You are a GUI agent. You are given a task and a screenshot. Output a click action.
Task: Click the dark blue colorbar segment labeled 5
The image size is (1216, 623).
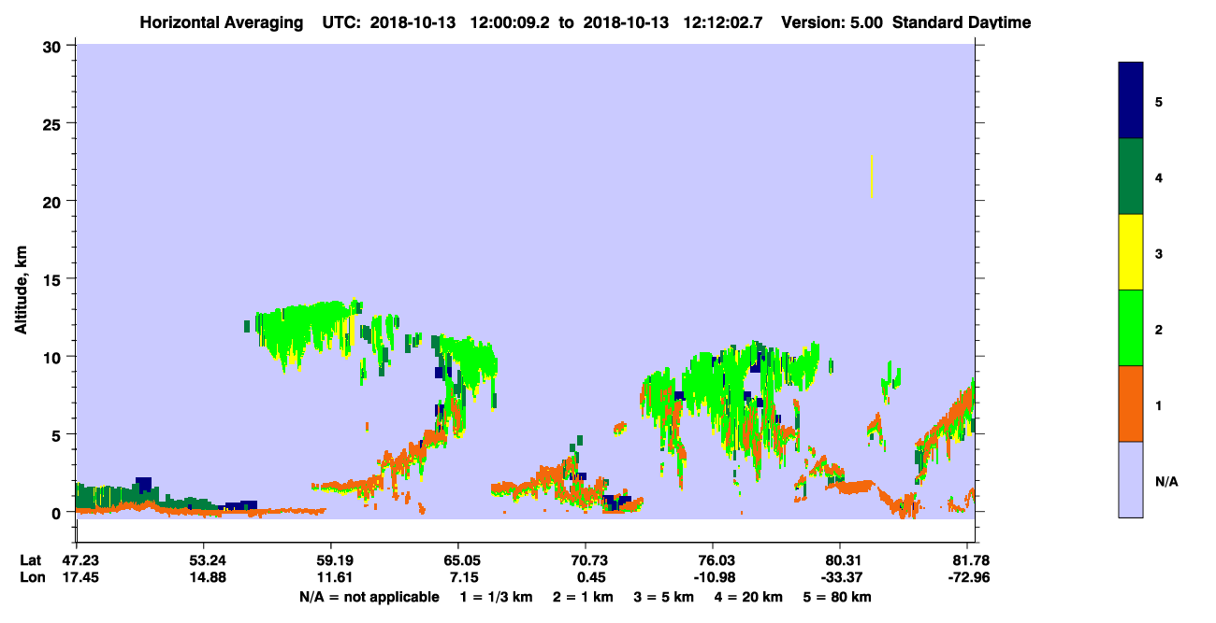(x=1131, y=101)
